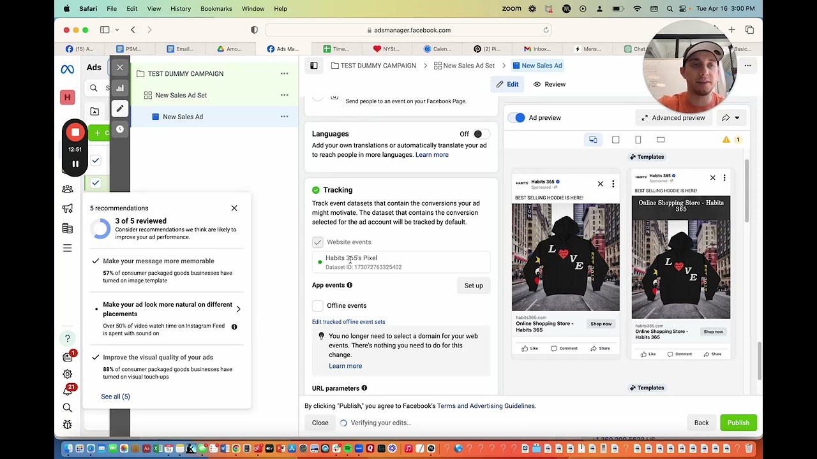Open kebab menu on first ad preview

click(x=613, y=184)
